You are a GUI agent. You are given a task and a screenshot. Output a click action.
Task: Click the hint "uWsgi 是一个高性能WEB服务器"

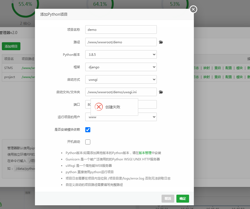89,166
